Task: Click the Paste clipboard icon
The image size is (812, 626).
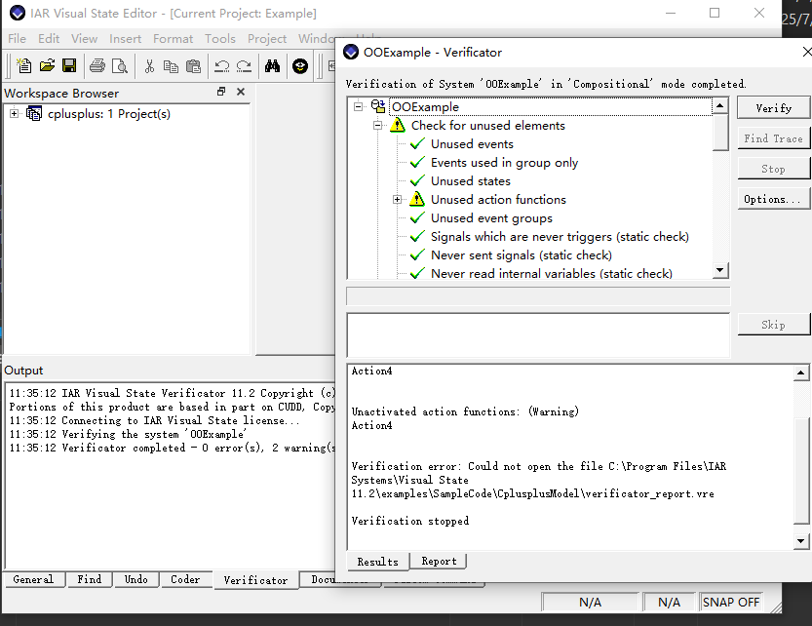Action: click(194, 65)
